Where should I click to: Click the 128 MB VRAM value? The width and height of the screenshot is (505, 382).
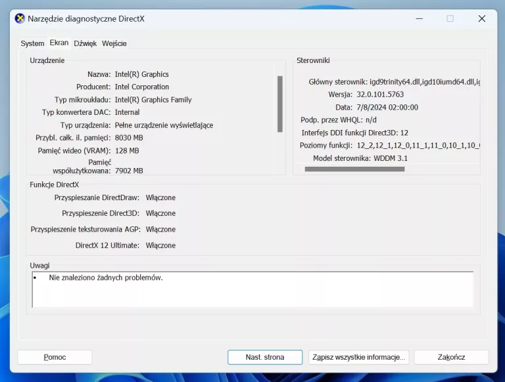point(127,150)
